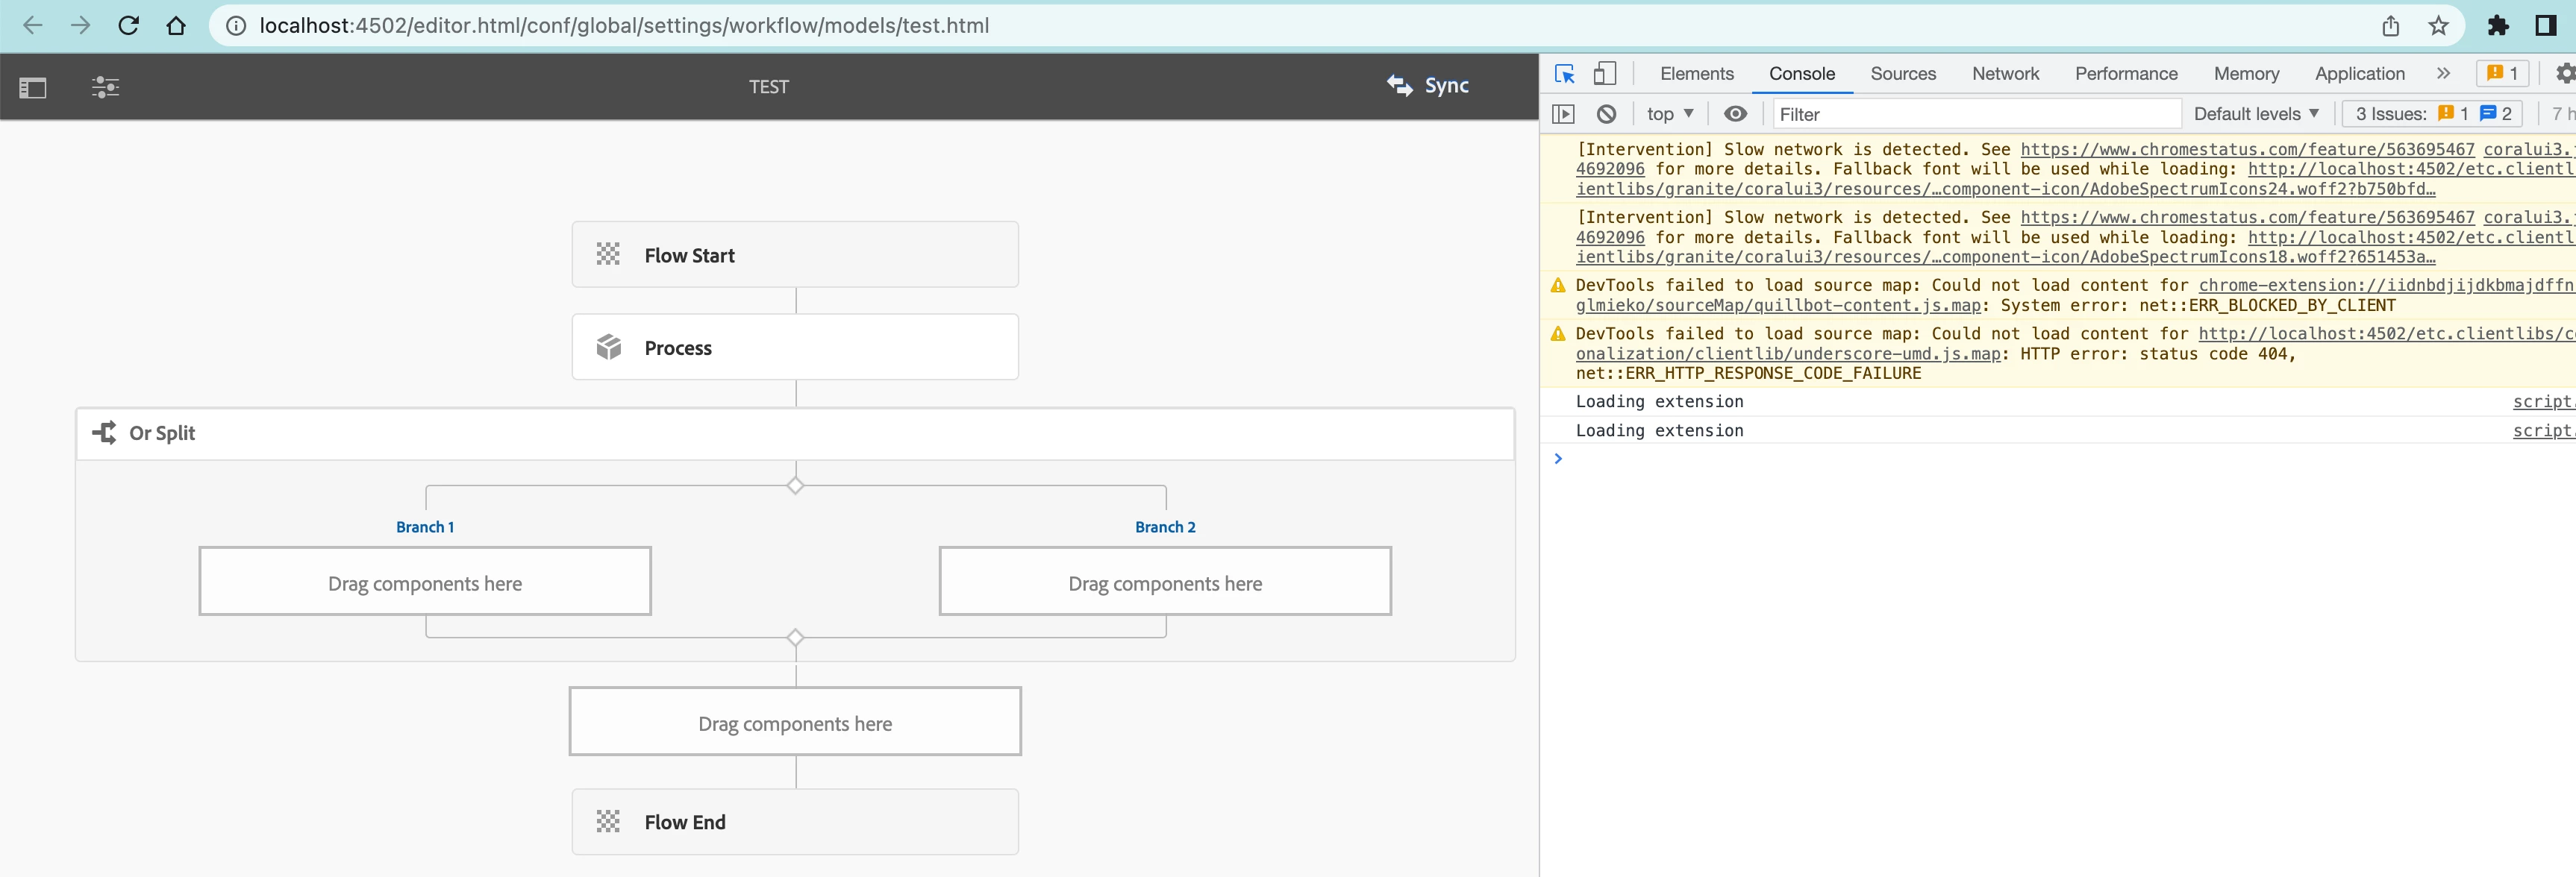Click the Process step cube icon
2576x877 pixels.
[x=608, y=348]
